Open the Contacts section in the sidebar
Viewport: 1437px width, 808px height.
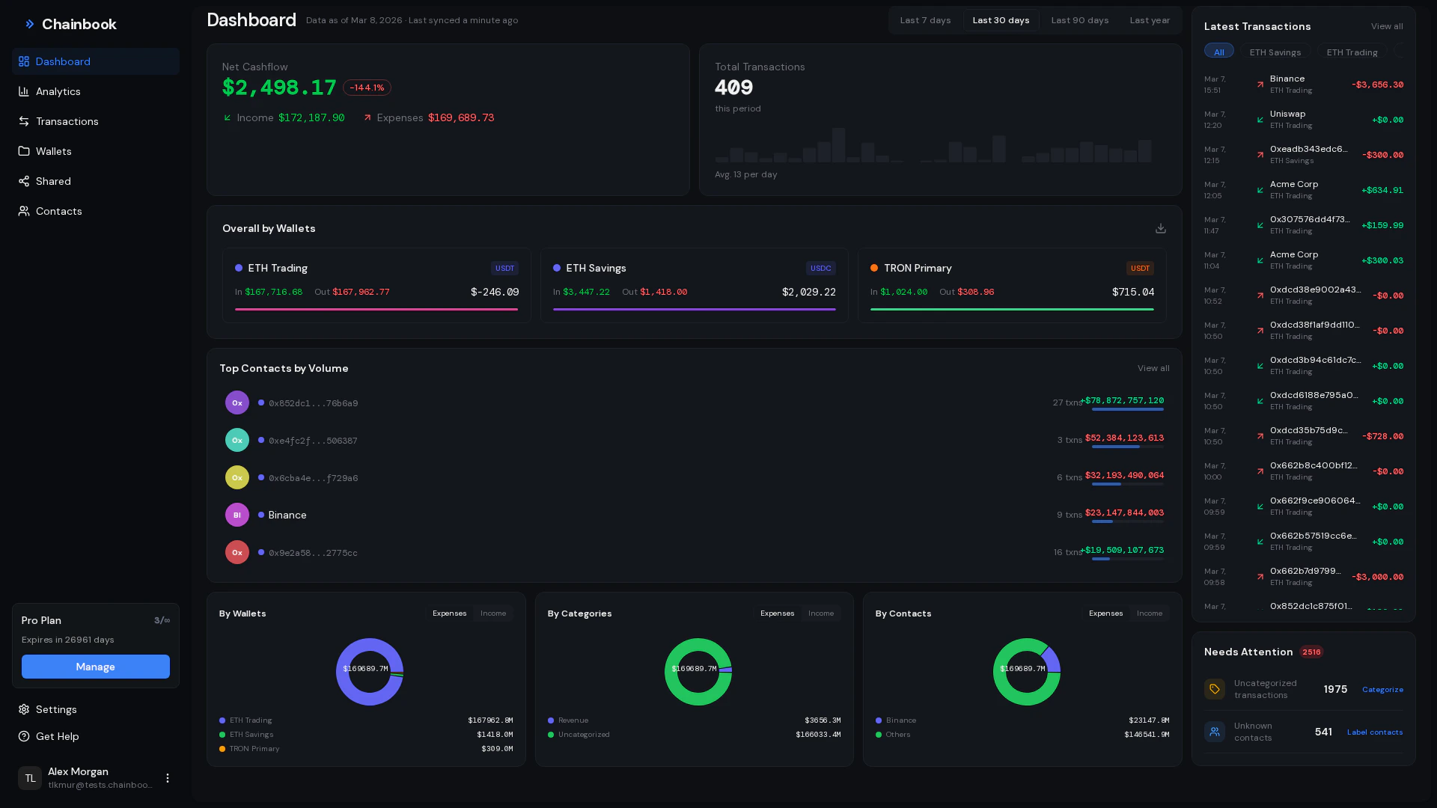[x=60, y=211]
